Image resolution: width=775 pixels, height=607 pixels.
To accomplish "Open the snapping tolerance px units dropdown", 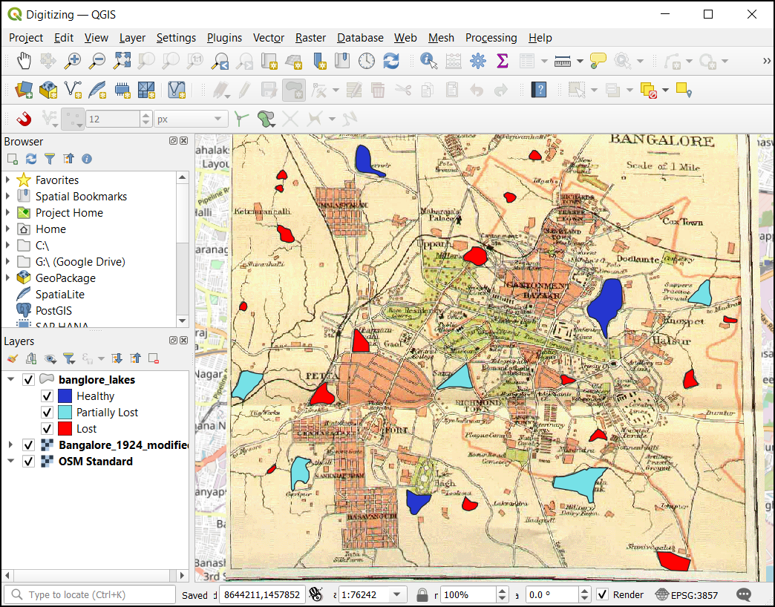I will pyautogui.click(x=191, y=119).
